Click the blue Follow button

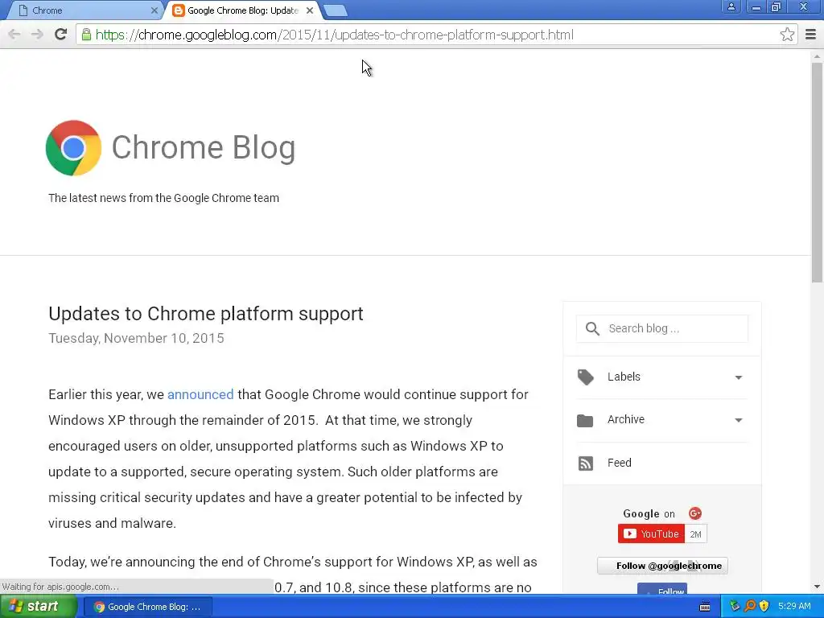pyautogui.click(x=662, y=589)
